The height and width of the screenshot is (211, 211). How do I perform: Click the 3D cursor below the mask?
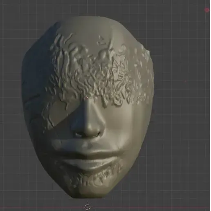(x=87, y=207)
